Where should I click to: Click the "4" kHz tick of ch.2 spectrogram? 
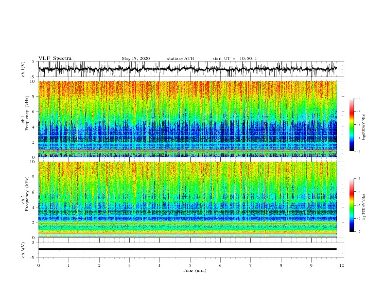pos(34,207)
